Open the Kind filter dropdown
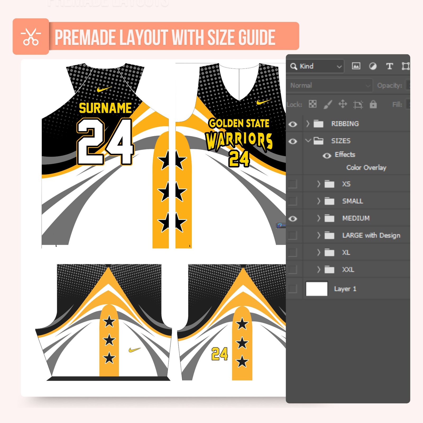 click(x=316, y=66)
